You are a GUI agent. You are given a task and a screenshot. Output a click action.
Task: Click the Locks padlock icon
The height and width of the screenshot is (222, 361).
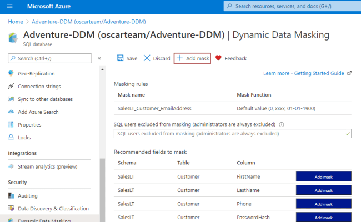coord(11,137)
